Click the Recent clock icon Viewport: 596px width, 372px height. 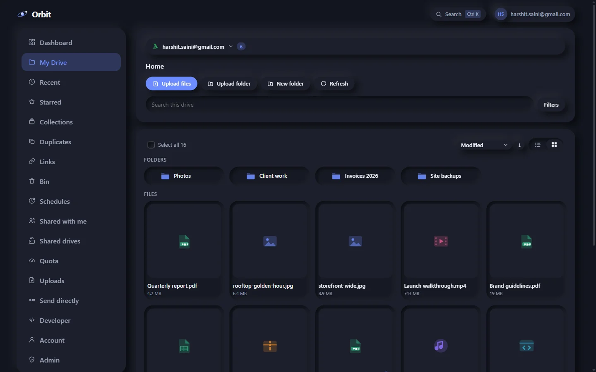(x=32, y=82)
